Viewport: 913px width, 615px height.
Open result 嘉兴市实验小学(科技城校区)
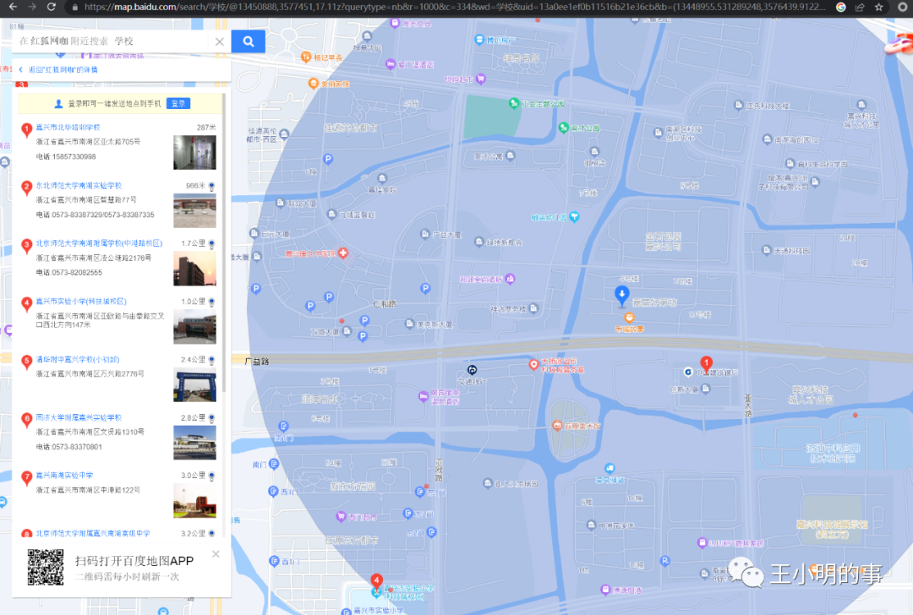[x=81, y=302]
